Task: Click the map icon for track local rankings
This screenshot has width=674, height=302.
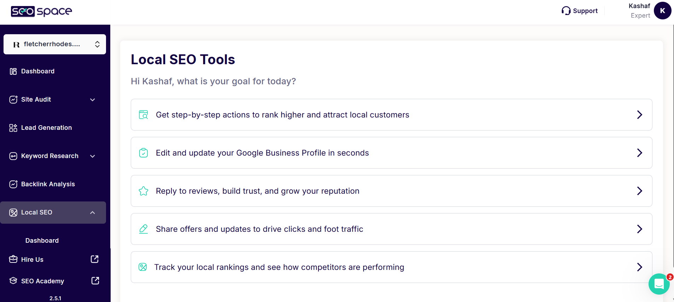Action: point(143,267)
